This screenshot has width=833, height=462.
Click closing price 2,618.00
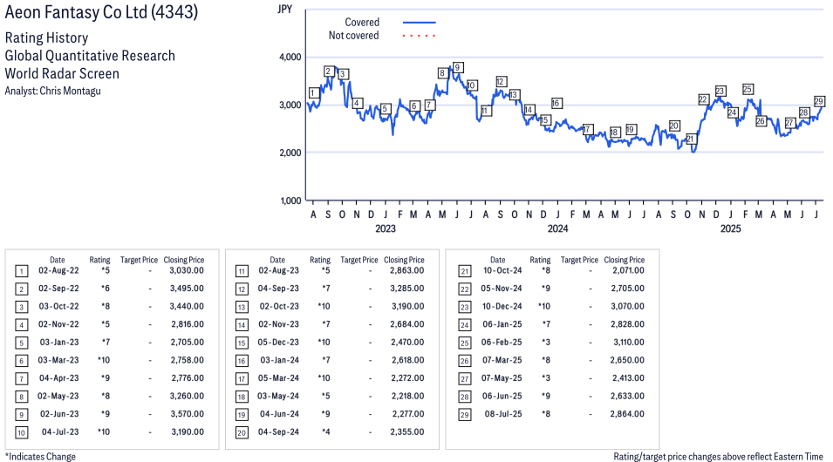pos(407,360)
